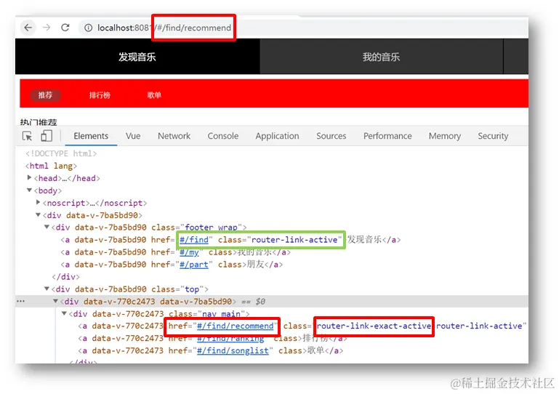Select the html lang element line
Image resolution: width=559 pixels, height=394 pixels.
(x=51, y=166)
